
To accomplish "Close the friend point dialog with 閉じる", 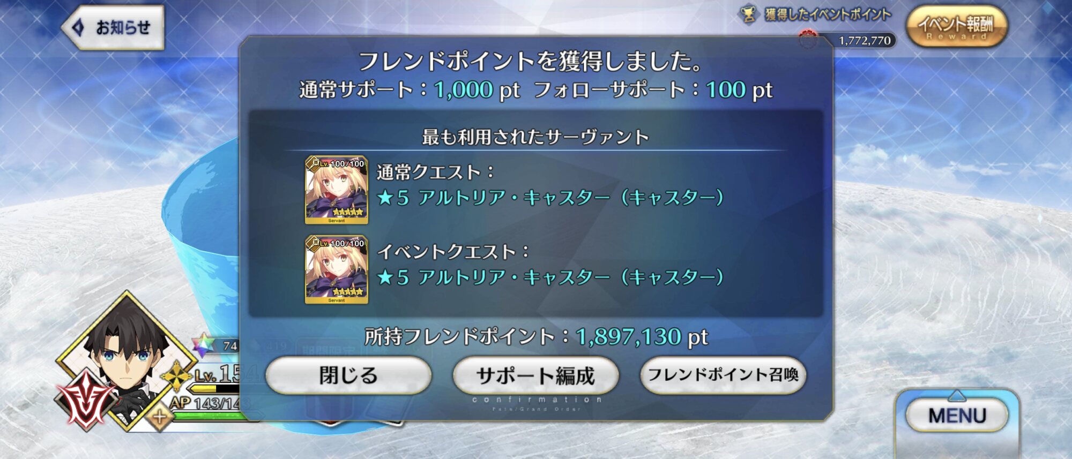I will [x=348, y=375].
